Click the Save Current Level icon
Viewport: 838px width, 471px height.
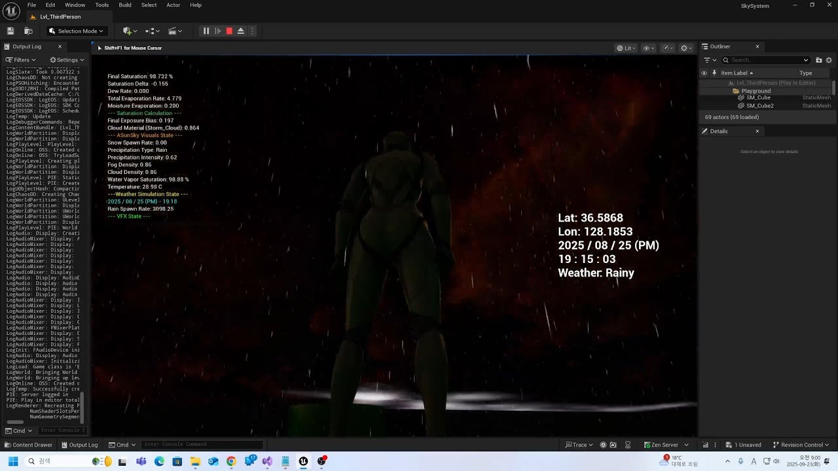[x=10, y=31]
